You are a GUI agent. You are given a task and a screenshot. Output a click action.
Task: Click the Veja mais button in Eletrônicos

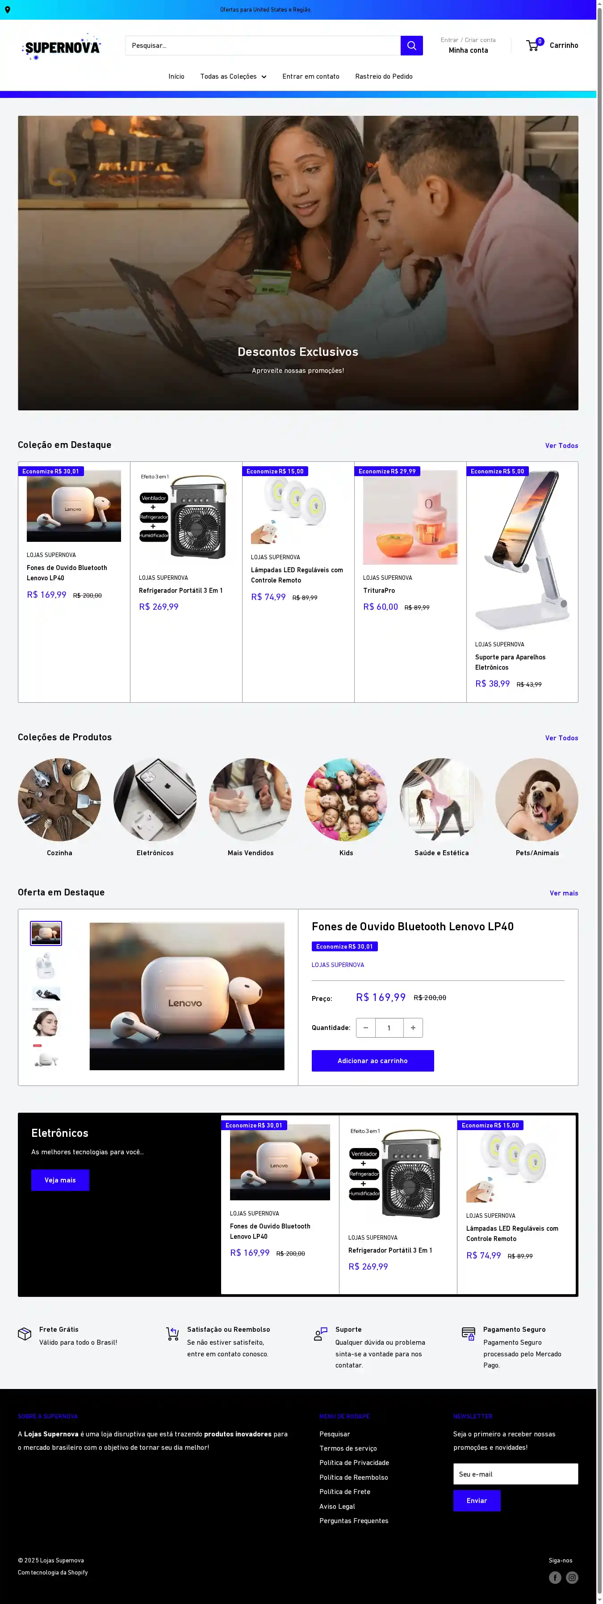(x=60, y=1180)
